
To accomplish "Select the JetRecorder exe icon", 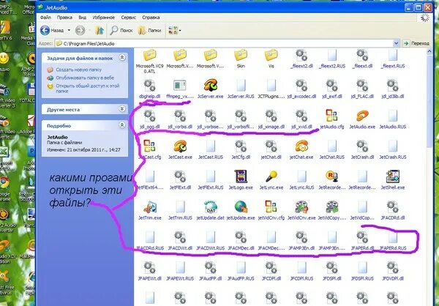I will [331, 176].
